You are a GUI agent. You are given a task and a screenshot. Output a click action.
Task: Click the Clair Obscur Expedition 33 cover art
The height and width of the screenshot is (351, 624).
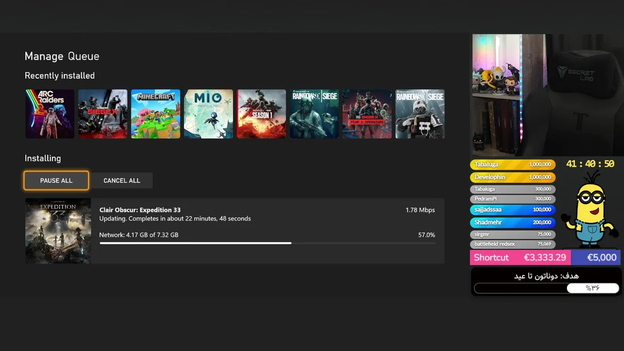(58, 231)
